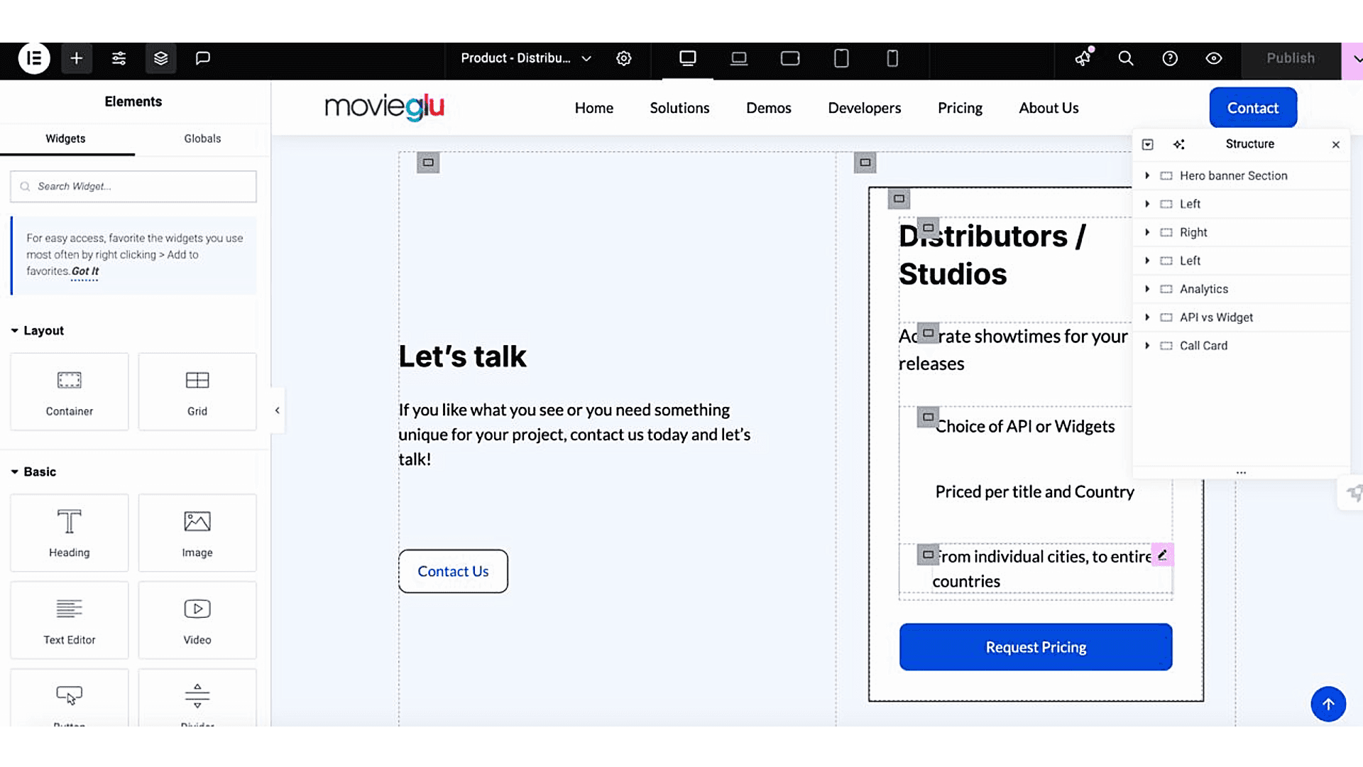Open the What's New rocket icon

1083,58
